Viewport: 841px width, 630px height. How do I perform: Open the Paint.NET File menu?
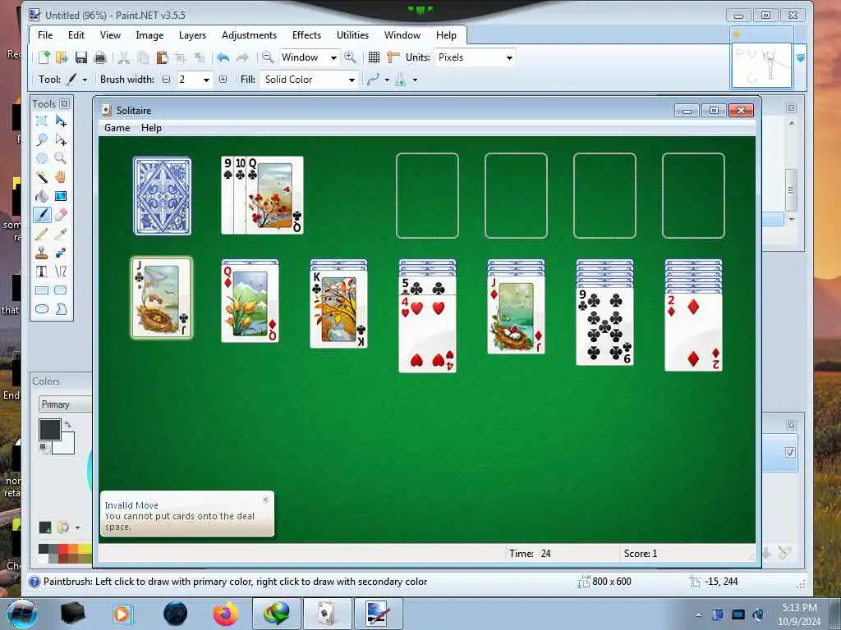[45, 35]
